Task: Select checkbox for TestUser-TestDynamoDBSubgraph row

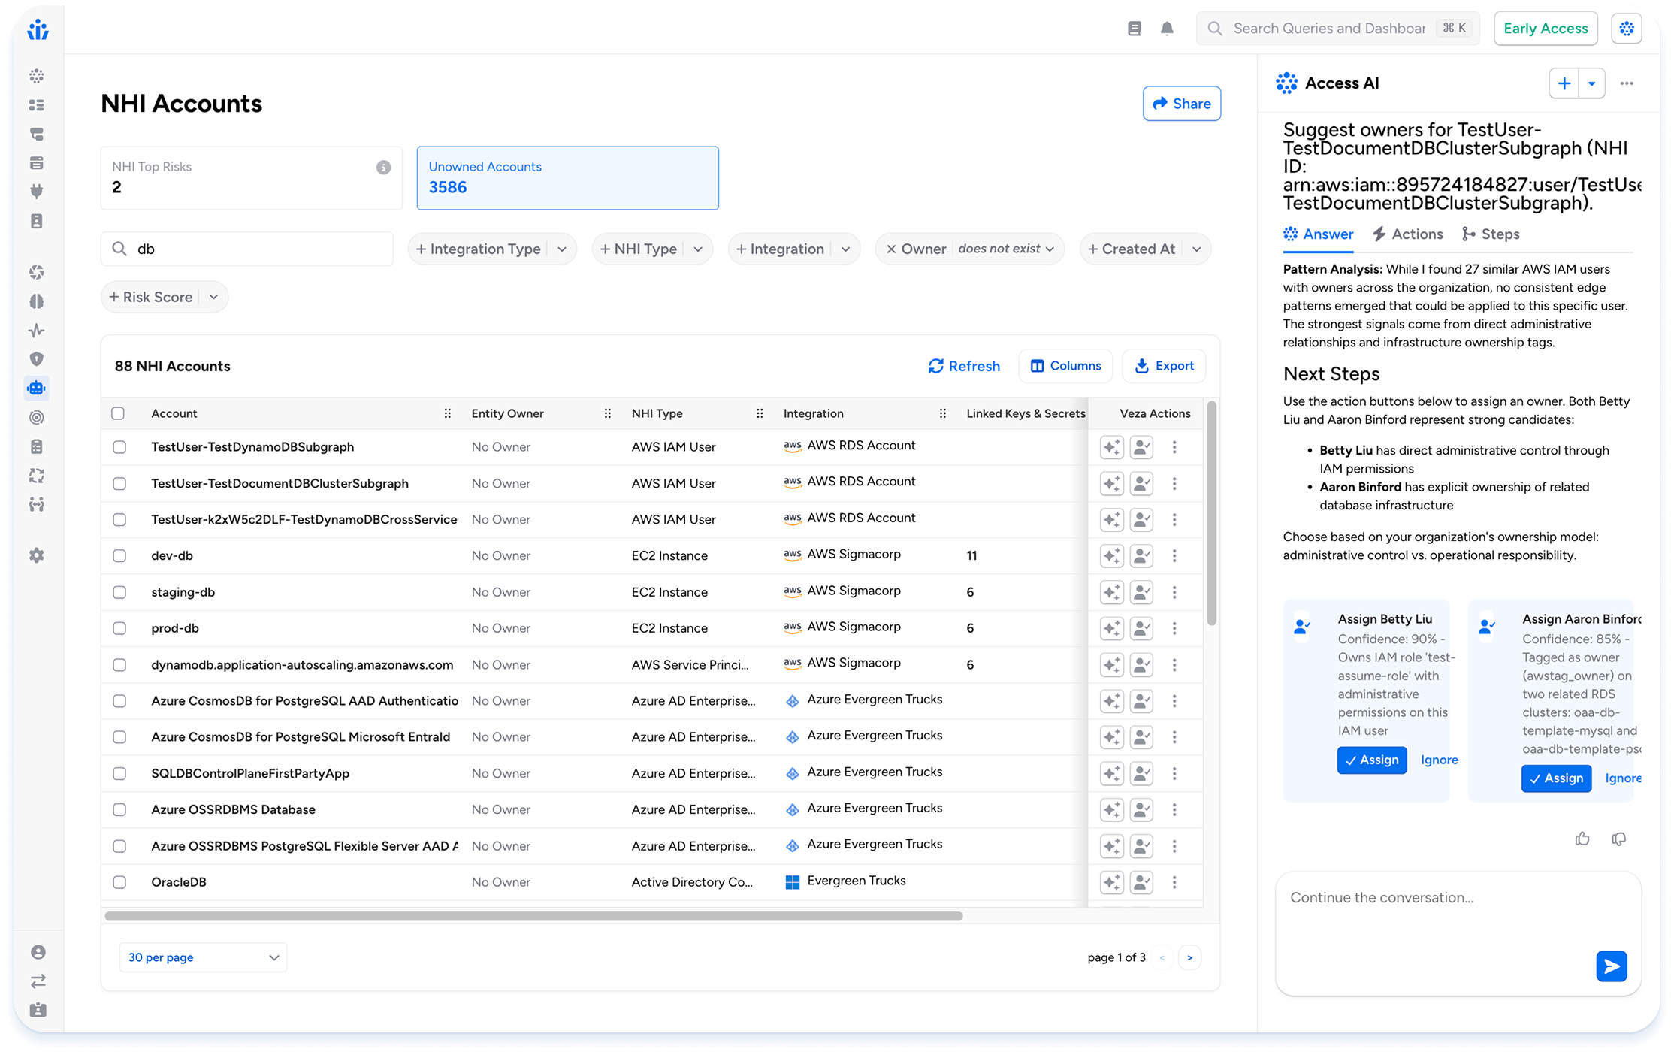Action: 119,447
